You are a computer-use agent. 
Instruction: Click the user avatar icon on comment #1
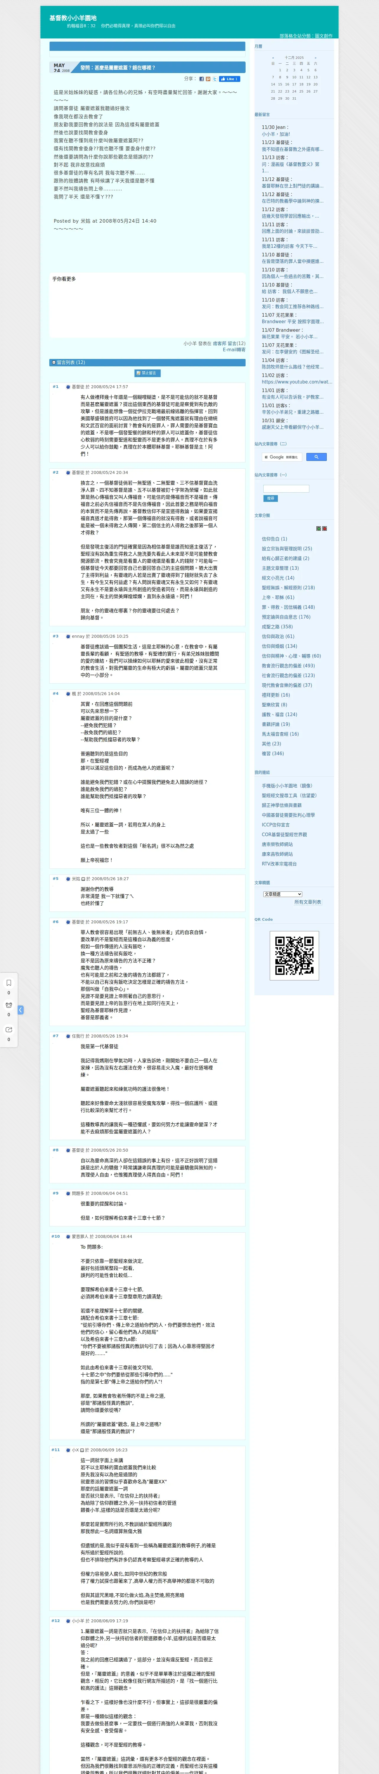[x=68, y=387]
